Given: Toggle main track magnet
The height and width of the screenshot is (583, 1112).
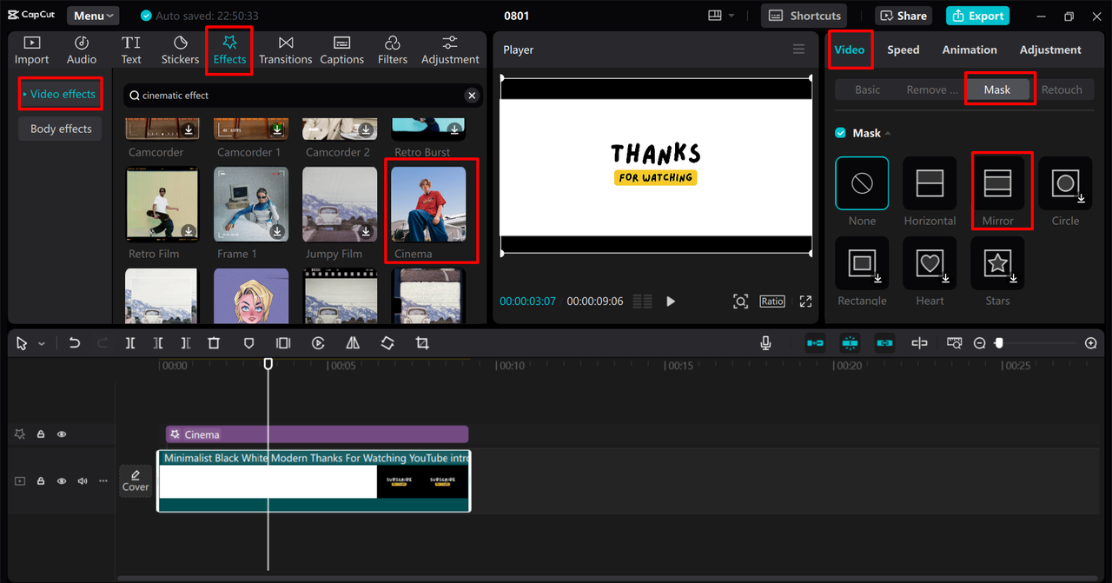Looking at the screenshot, I should point(815,343).
